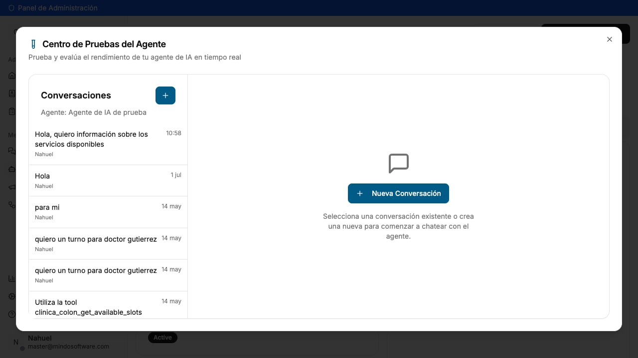Start a chat with Nueva Conversación button
This screenshot has width=638, height=358.
pos(398,193)
